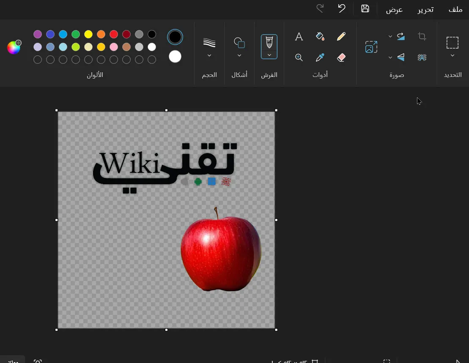Select Color 1 black primary circle
469x363 pixels.
[x=175, y=37]
